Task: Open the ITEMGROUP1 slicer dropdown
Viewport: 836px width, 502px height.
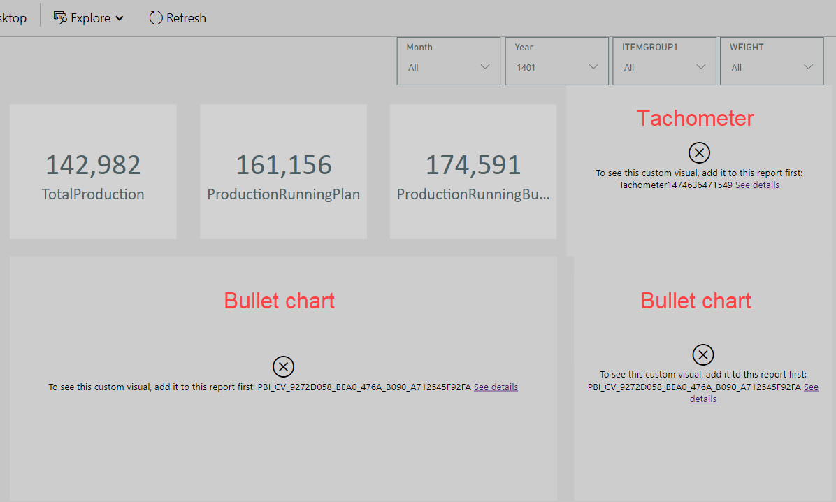Action: point(664,61)
